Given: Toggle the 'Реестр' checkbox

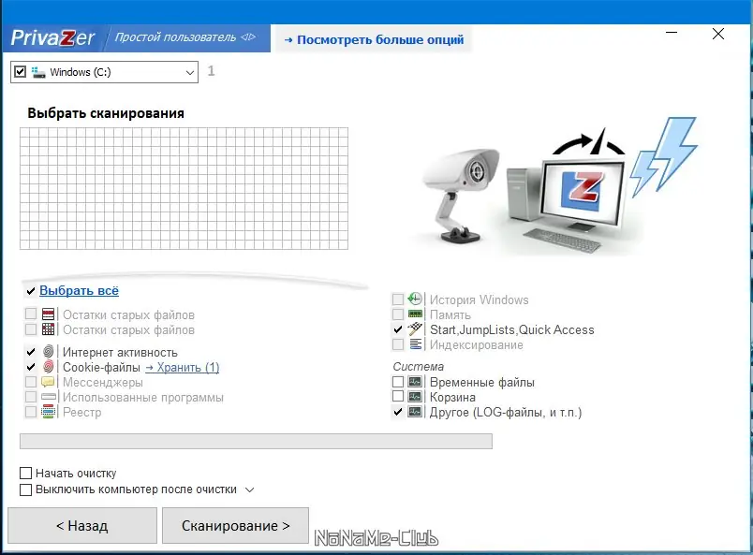Looking at the screenshot, I should (31, 412).
